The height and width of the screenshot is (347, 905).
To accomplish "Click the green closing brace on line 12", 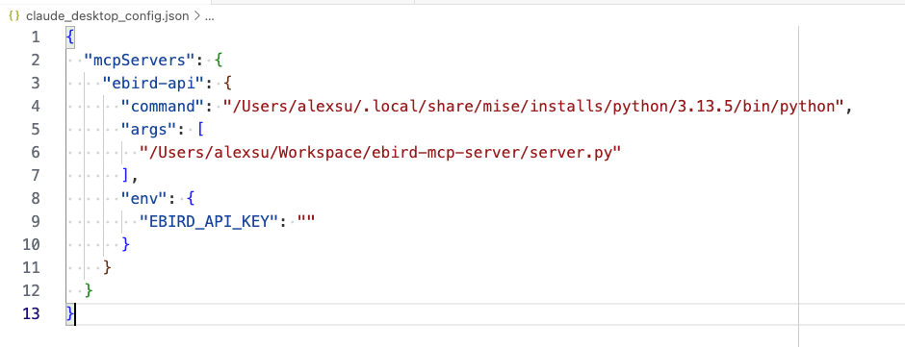I will [89, 291].
